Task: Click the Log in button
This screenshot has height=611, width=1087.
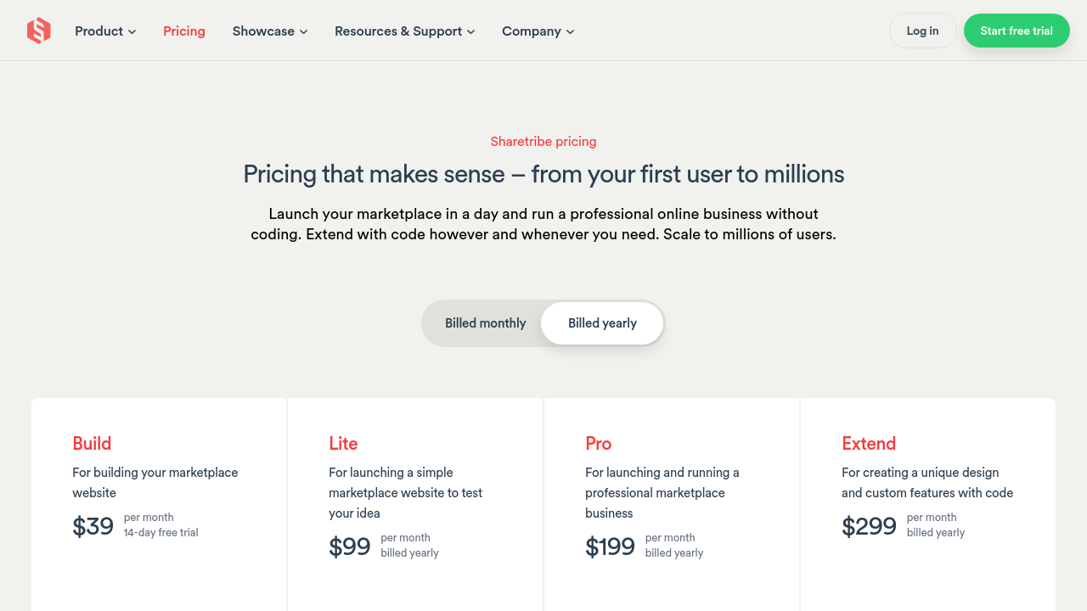Action: click(922, 31)
